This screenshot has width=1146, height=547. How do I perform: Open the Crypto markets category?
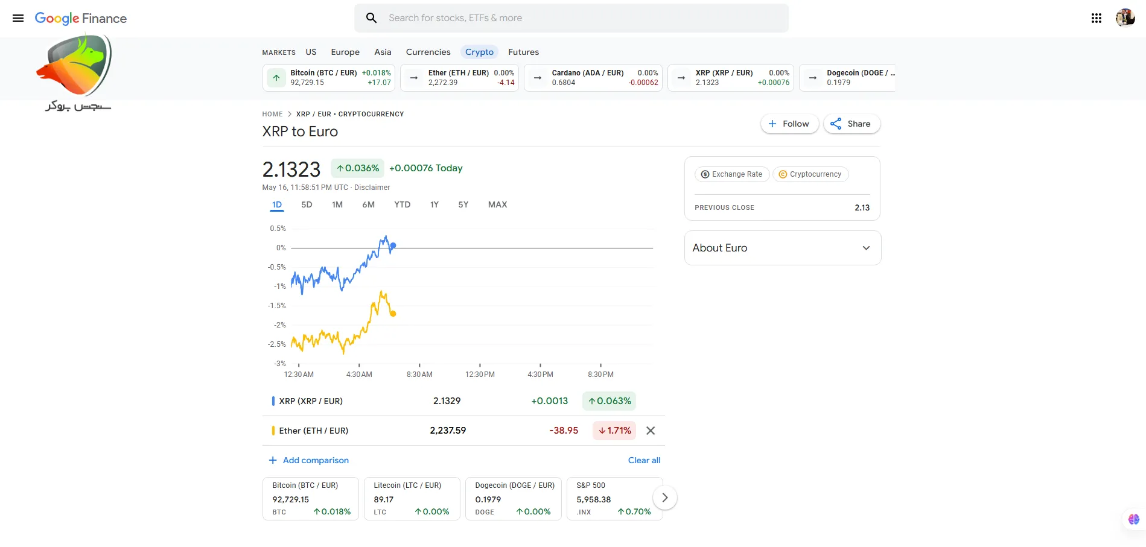pyautogui.click(x=479, y=52)
